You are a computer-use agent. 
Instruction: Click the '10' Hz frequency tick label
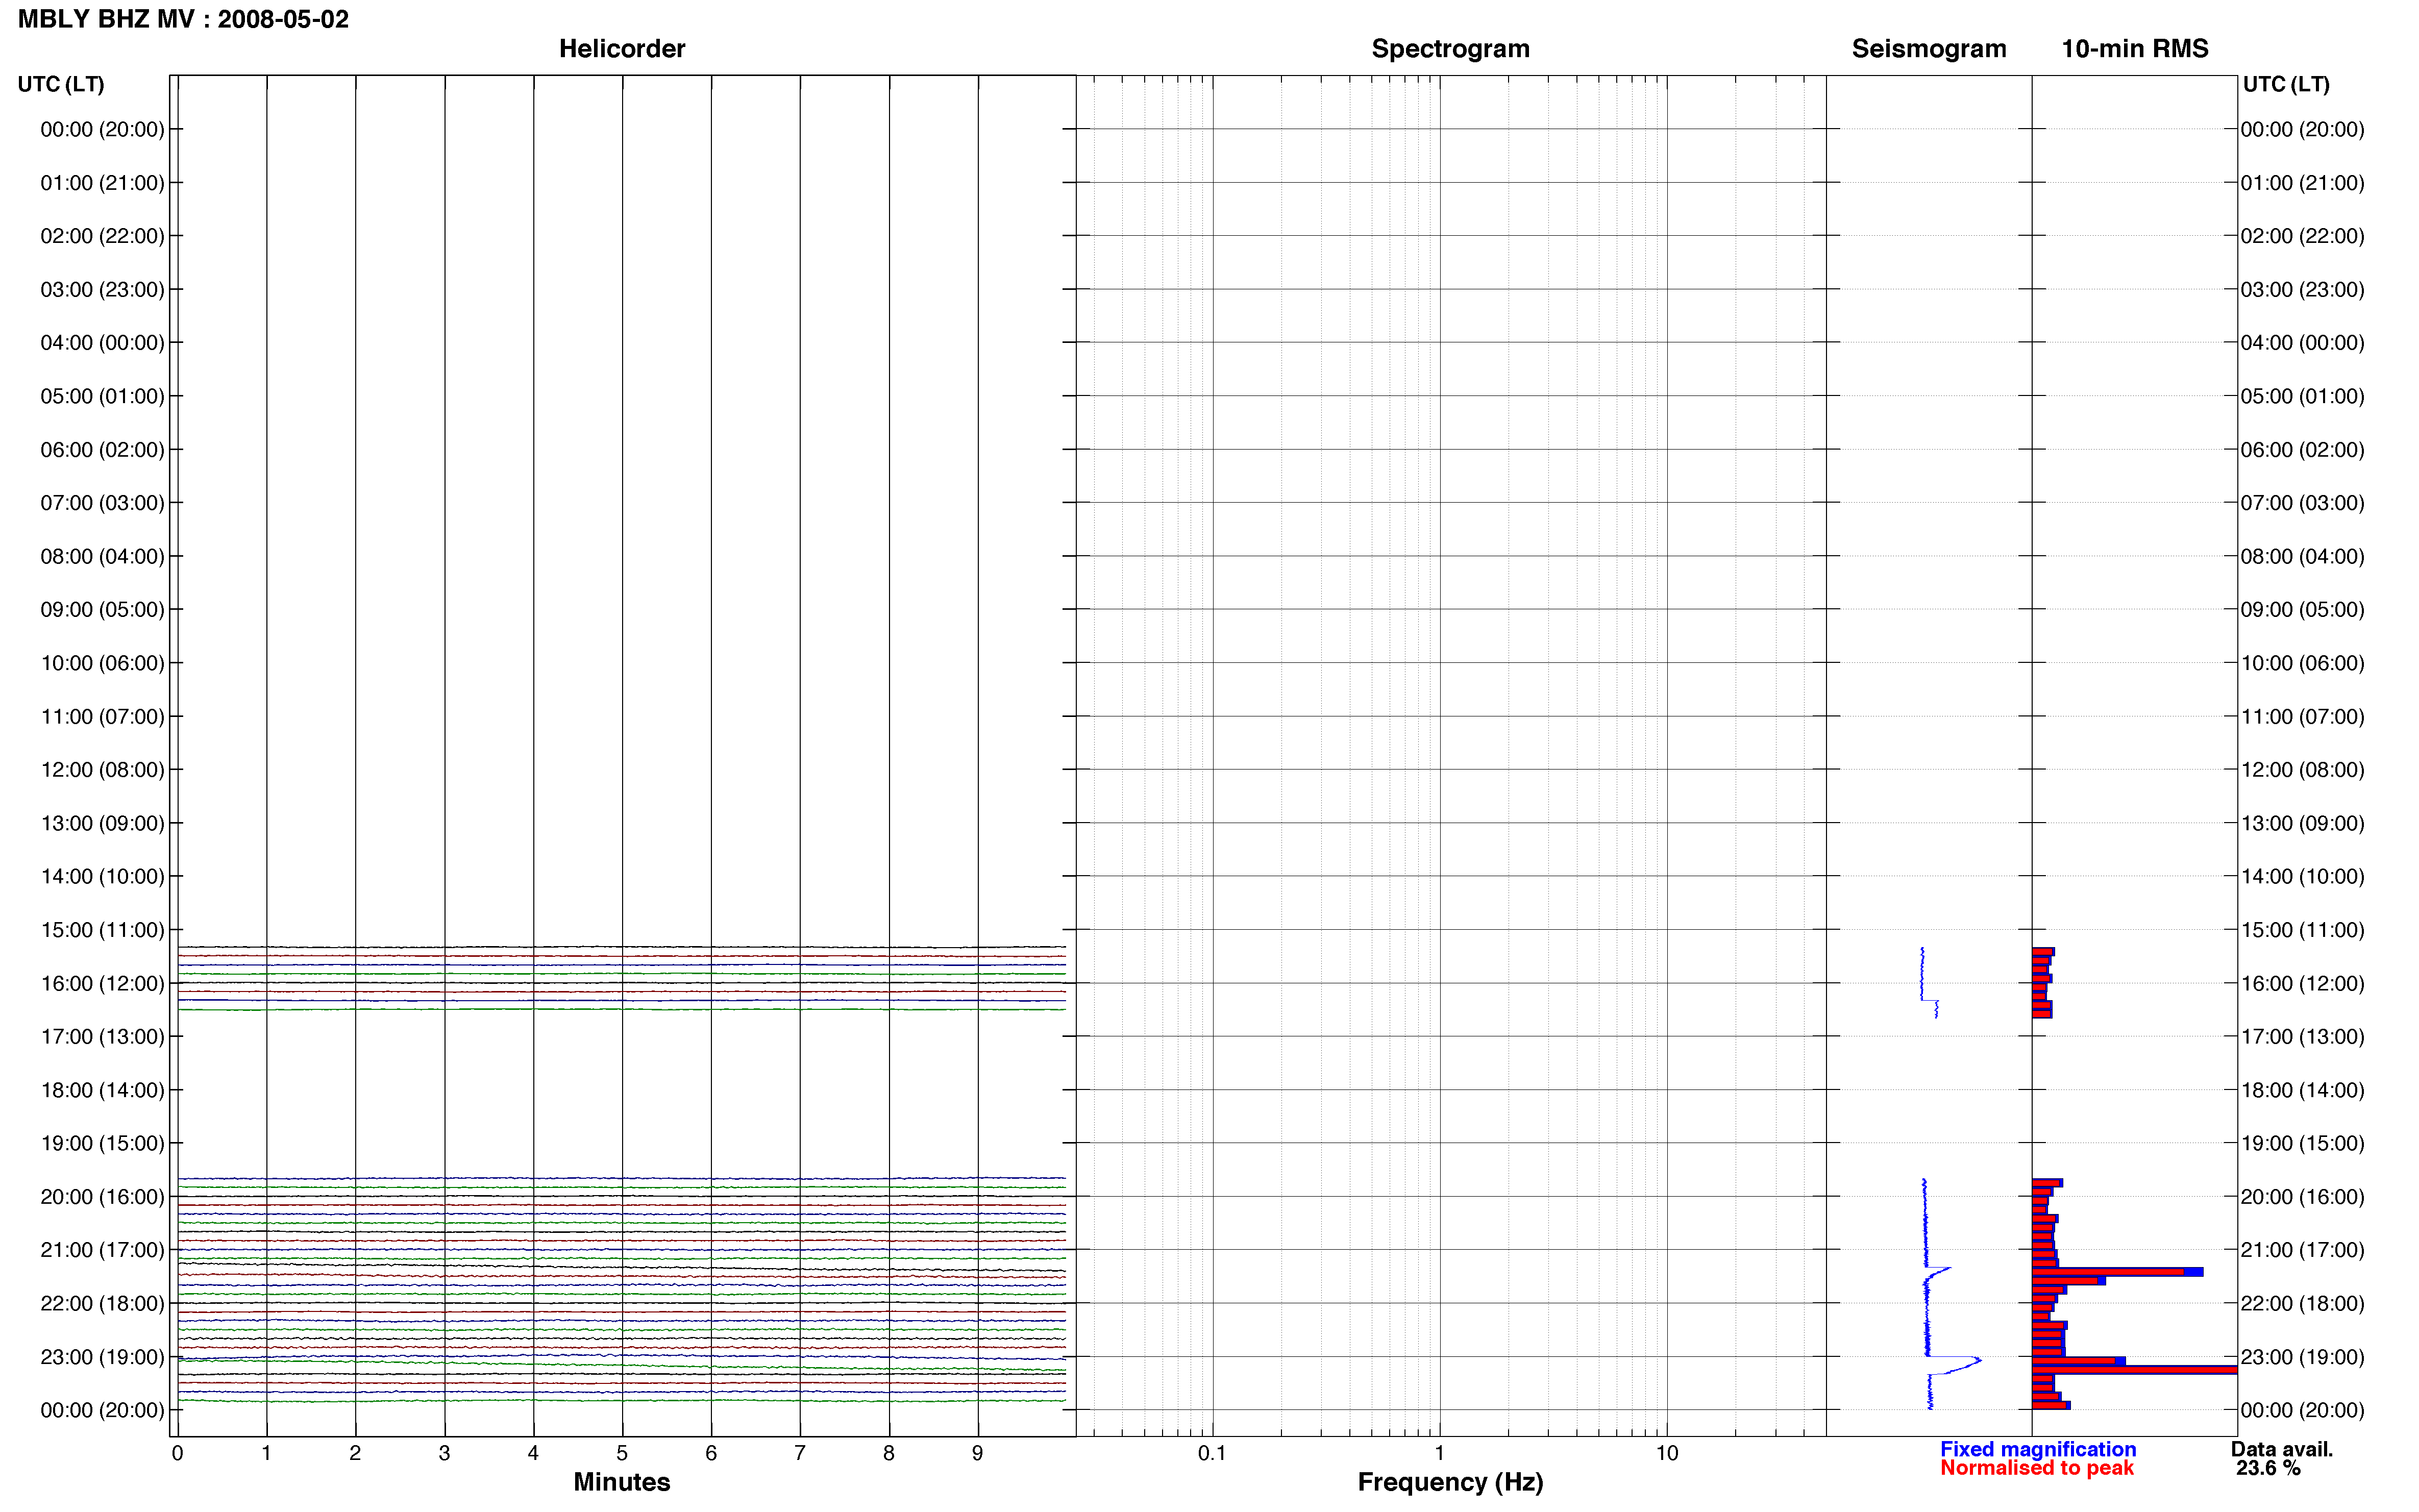tap(1666, 1453)
